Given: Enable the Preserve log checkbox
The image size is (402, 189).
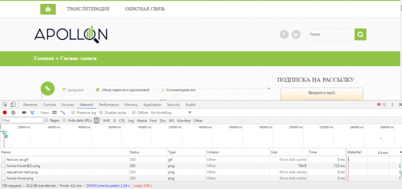Looking at the screenshot, I should (x=73, y=113).
